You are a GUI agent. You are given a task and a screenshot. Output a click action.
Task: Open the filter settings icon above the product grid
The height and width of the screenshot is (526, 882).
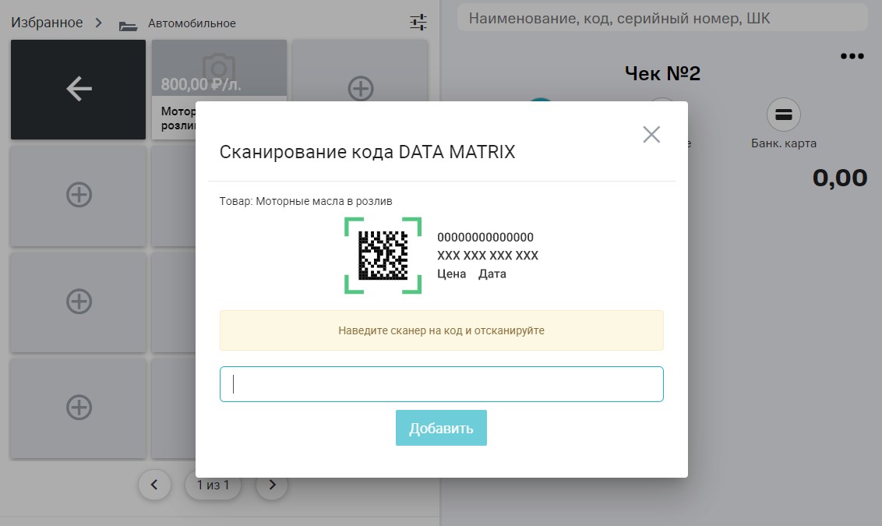(x=418, y=22)
